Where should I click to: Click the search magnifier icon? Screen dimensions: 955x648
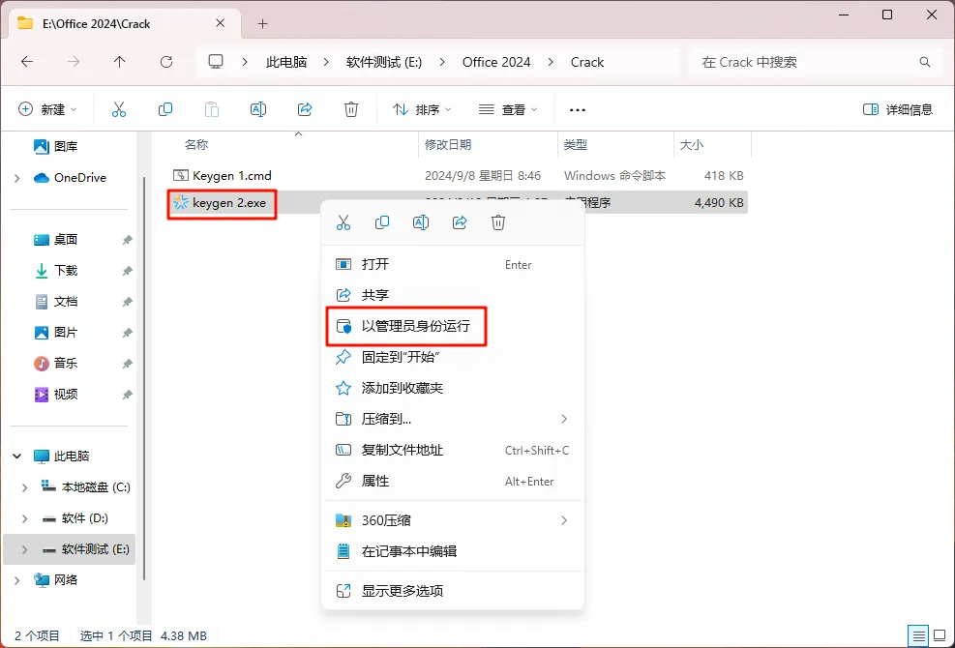click(925, 62)
